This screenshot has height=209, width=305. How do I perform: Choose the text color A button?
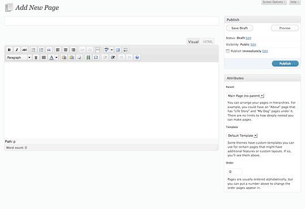point(51,57)
